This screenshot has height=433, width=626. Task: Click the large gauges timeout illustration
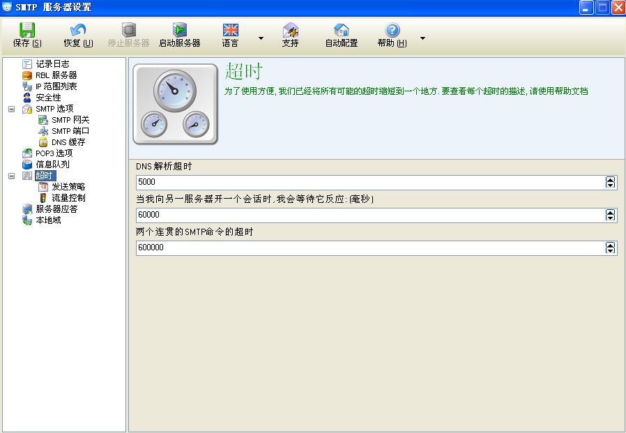[175, 104]
